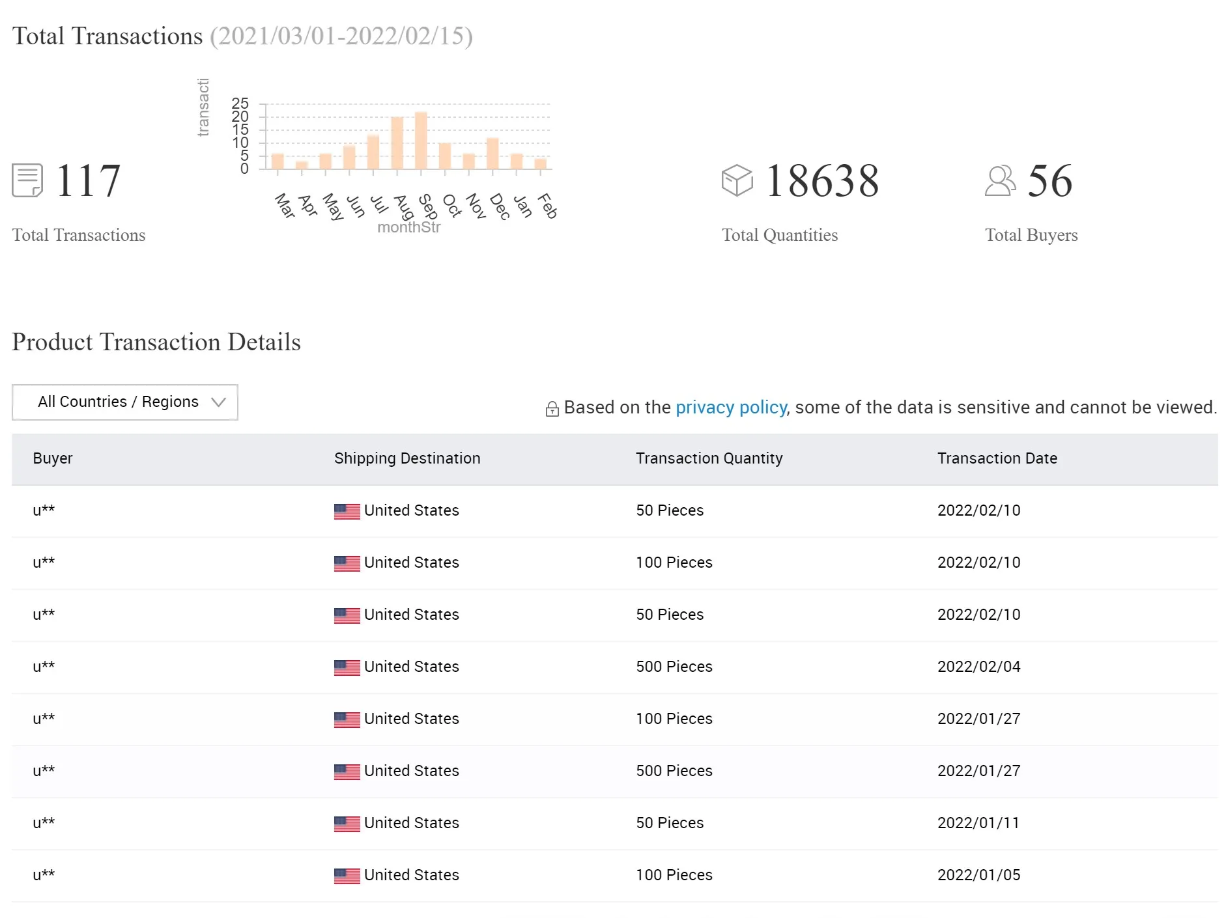1226x918 pixels.
Task: Click the Total Quantities box icon
Action: (737, 180)
